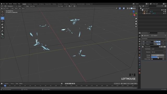Click the Texture.001 name field
This screenshot has width=167, height=94.
pos(152,47)
